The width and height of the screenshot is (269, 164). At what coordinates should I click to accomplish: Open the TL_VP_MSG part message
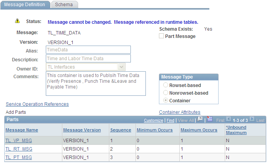(x=19, y=140)
